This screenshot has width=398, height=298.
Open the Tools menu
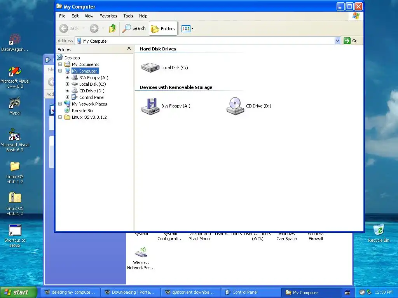pyautogui.click(x=128, y=16)
